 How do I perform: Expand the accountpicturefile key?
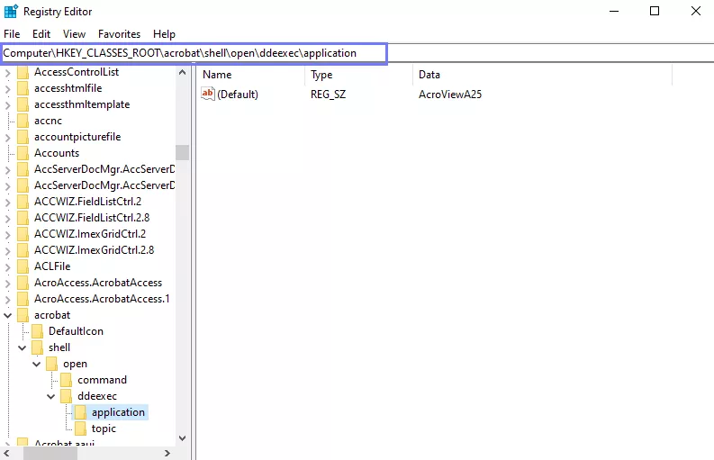8,138
